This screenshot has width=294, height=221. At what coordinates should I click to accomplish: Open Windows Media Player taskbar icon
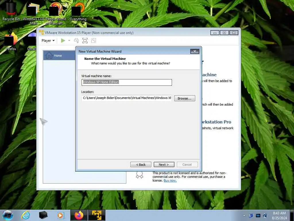pos(60,215)
